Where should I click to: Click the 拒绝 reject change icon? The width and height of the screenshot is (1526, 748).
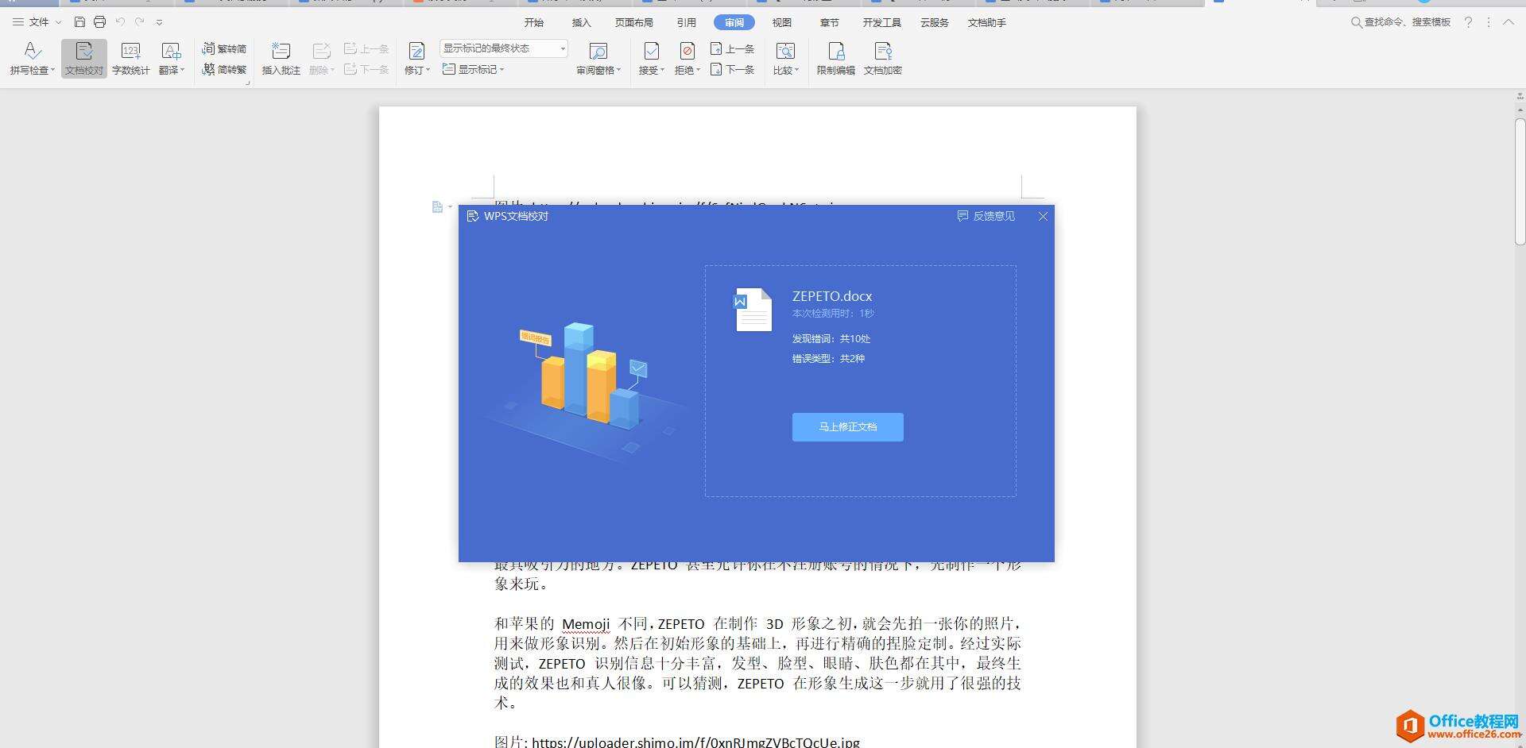687,52
